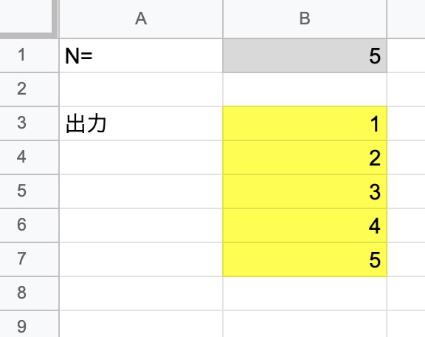425x337 pixels.
Task: Select row 9 header
Action: click(29, 324)
